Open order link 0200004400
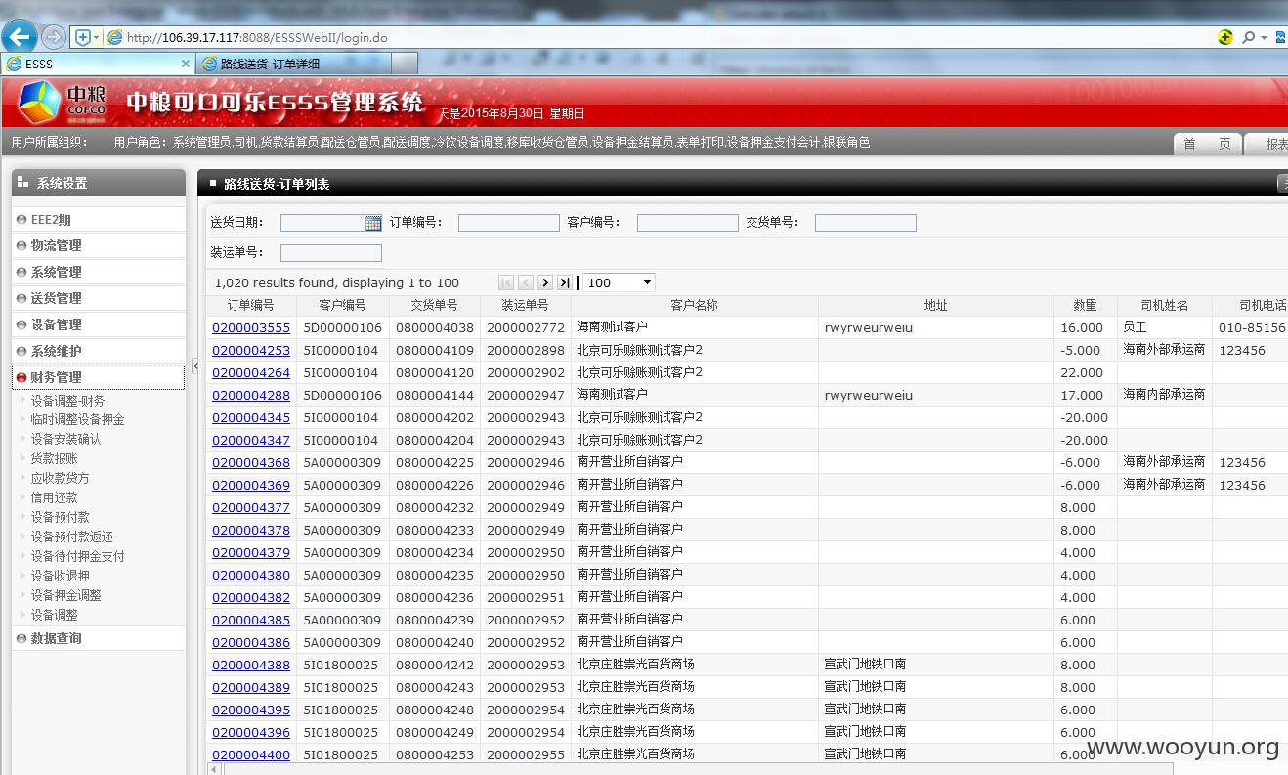Image resolution: width=1288 pixels, height=775 pixels. pyautogui.click(x=251, y=754)
